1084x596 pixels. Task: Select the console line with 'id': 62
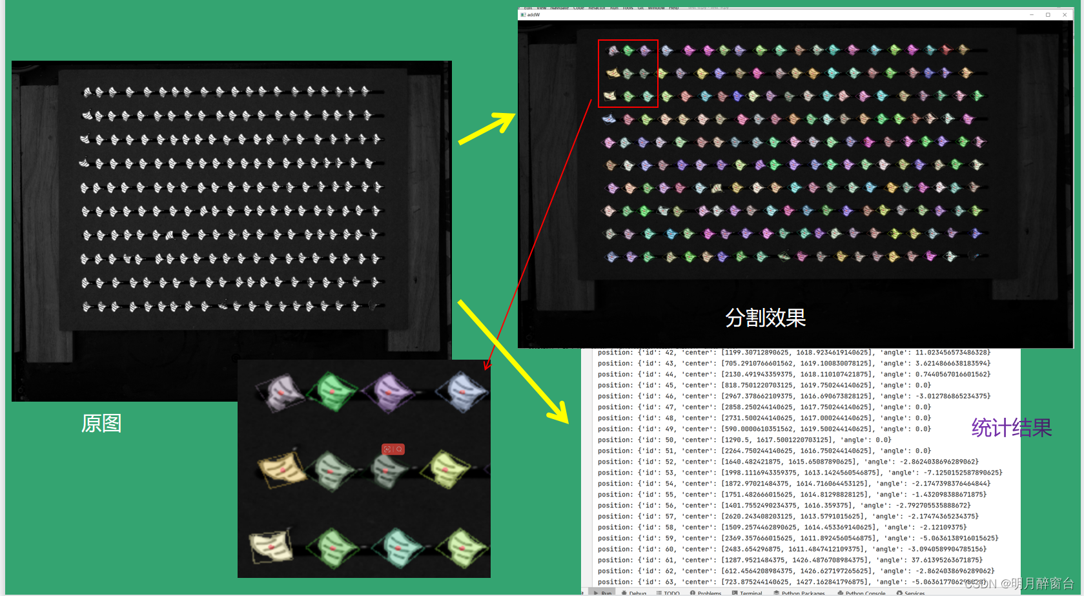coord(795,571)
